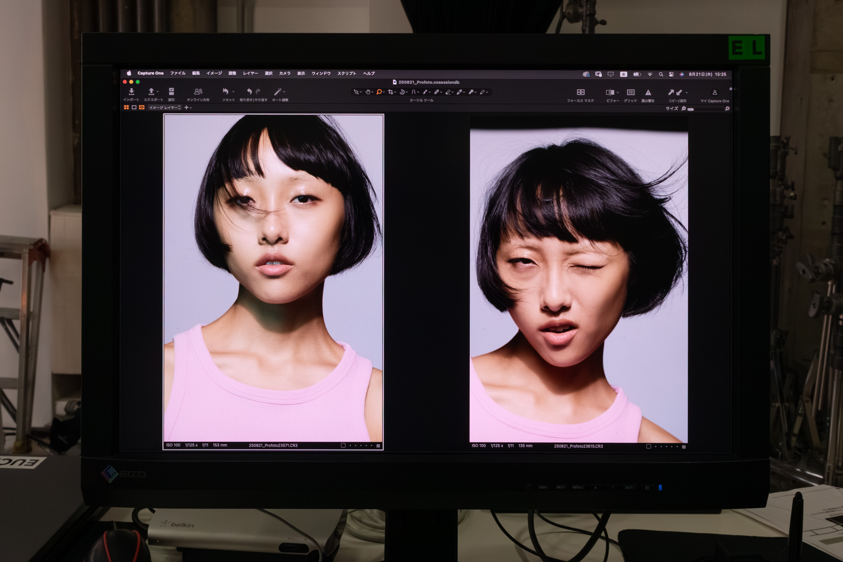
Task: Enable 露出警告 (exposure warning) overlay
Action: 648,93
